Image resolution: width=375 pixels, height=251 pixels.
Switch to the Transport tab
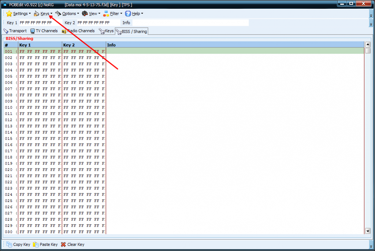(15, 31)
